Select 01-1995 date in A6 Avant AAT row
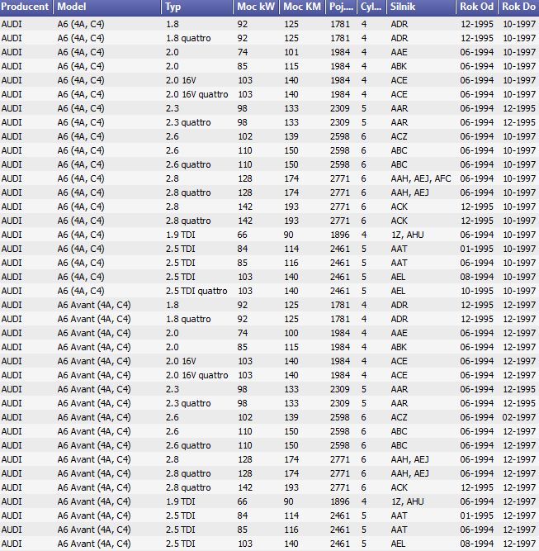539x551 pixels. click(x=477, y=515)
